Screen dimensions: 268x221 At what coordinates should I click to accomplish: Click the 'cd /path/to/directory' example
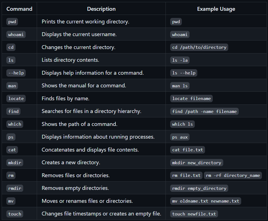click(199, 47)
